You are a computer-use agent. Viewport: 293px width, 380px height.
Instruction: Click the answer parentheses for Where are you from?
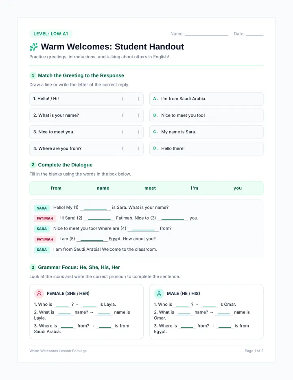coord(131,148)
